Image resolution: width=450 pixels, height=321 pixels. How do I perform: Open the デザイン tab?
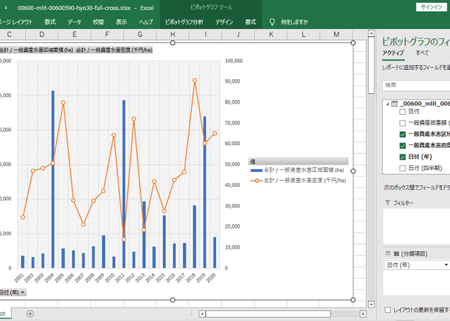coord(224,22)
